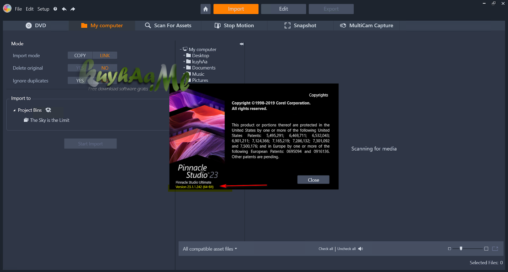Undo with the back arrow icon

click(x=64, y=9)
